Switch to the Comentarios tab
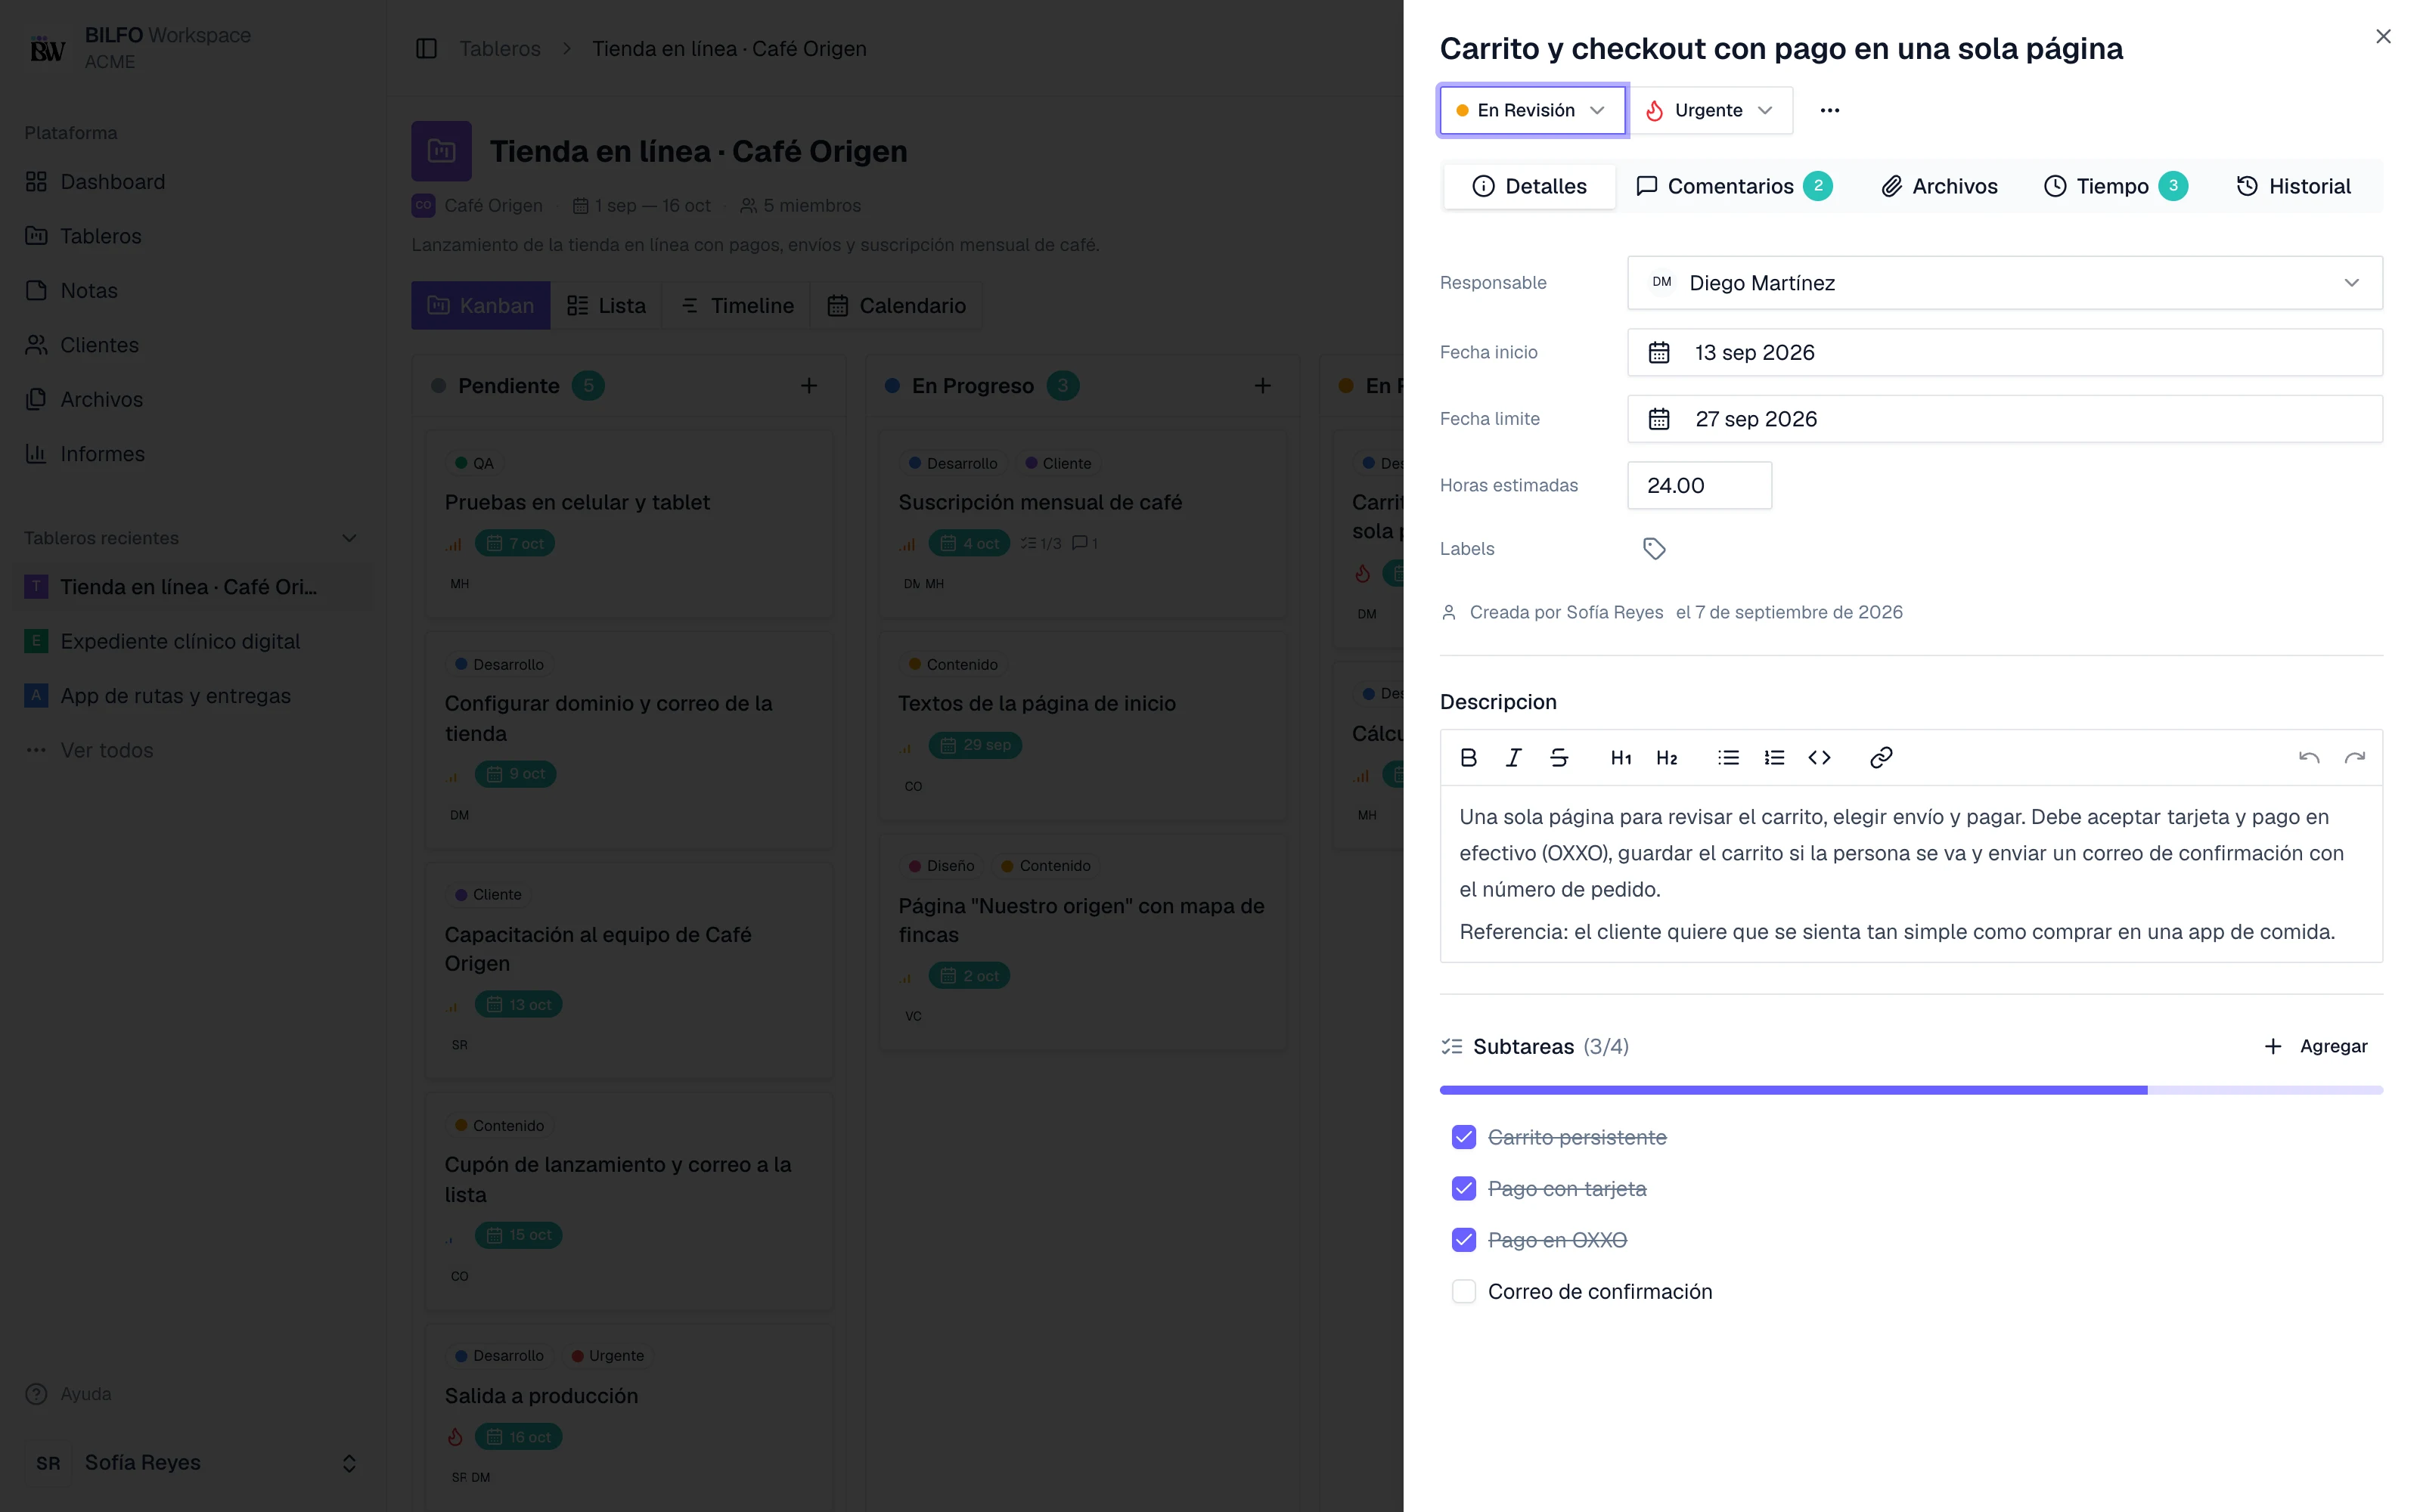 click(x=1733, y=186)
